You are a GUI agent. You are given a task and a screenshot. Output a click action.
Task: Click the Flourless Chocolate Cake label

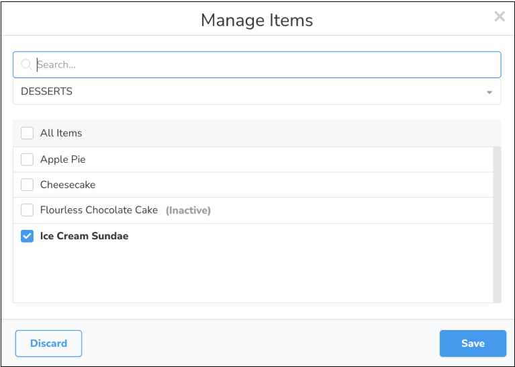pos(99,210)
